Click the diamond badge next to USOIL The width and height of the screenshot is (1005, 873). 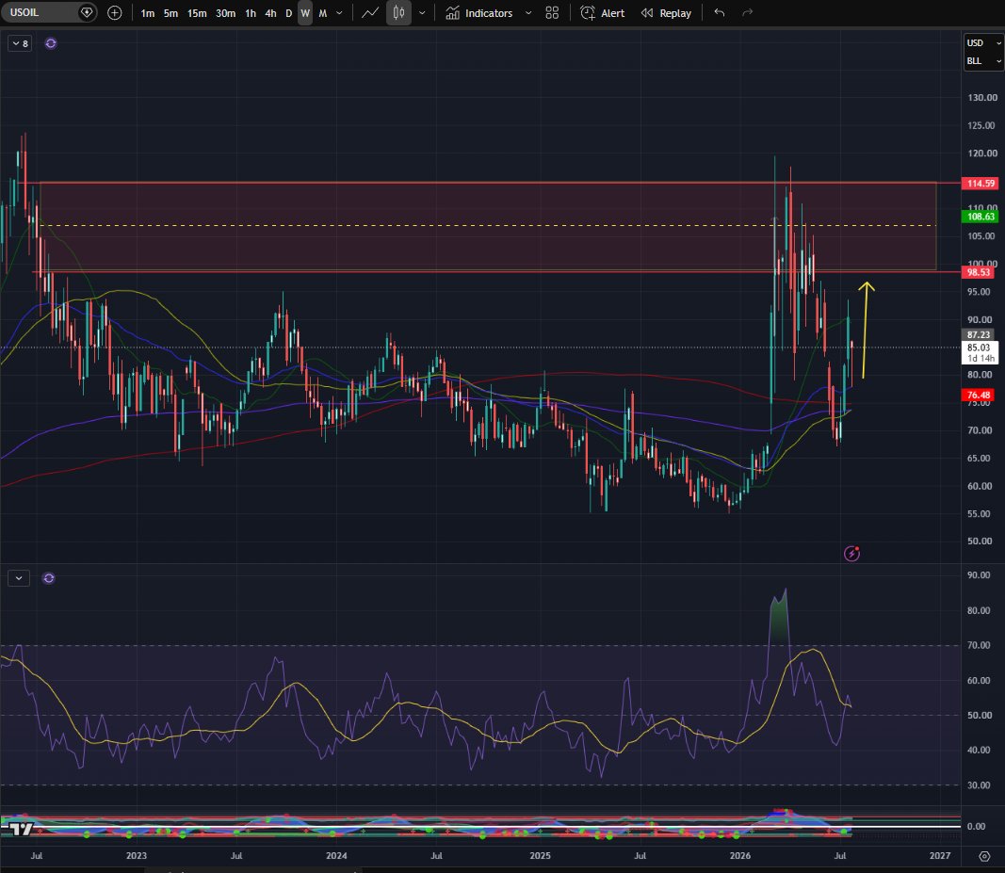click(87, 13)
